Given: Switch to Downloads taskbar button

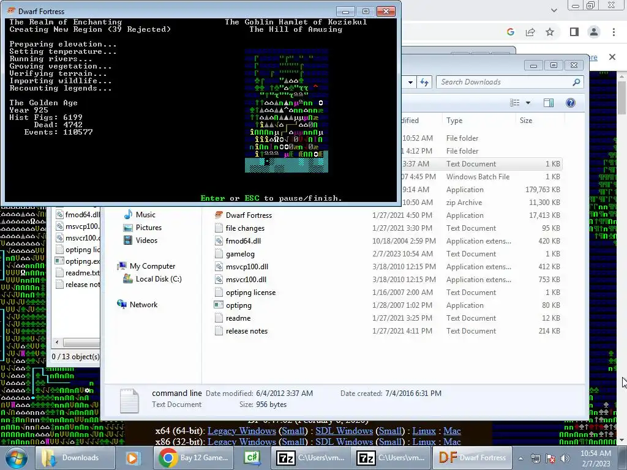Looking at the screenshot, I should click(75, 458).
